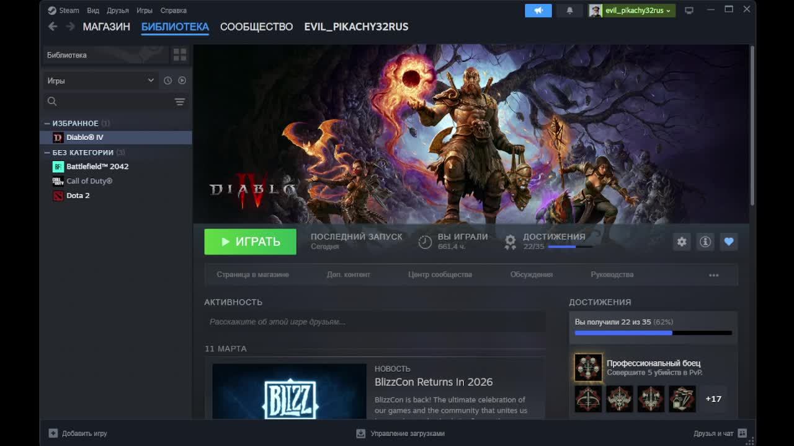Click the ВЫ ИГРАЛИ playtime stat

click(453, 242)
